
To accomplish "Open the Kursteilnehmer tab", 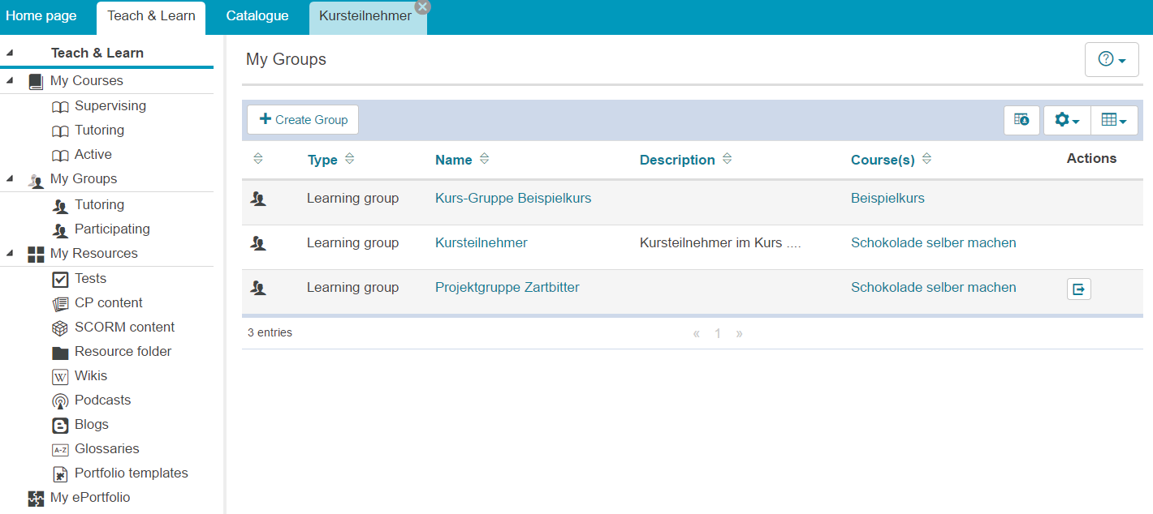I will point(364,15).
